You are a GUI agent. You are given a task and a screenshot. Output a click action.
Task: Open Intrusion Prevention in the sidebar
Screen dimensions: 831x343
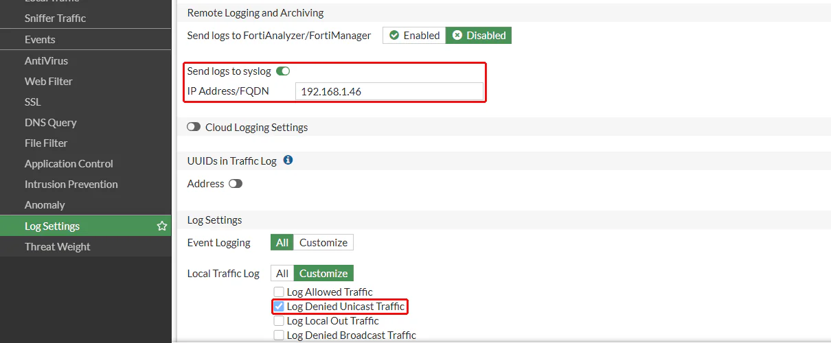(85, 184)
